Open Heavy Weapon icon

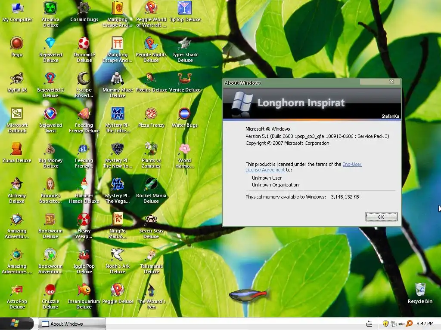pos(84,226)
